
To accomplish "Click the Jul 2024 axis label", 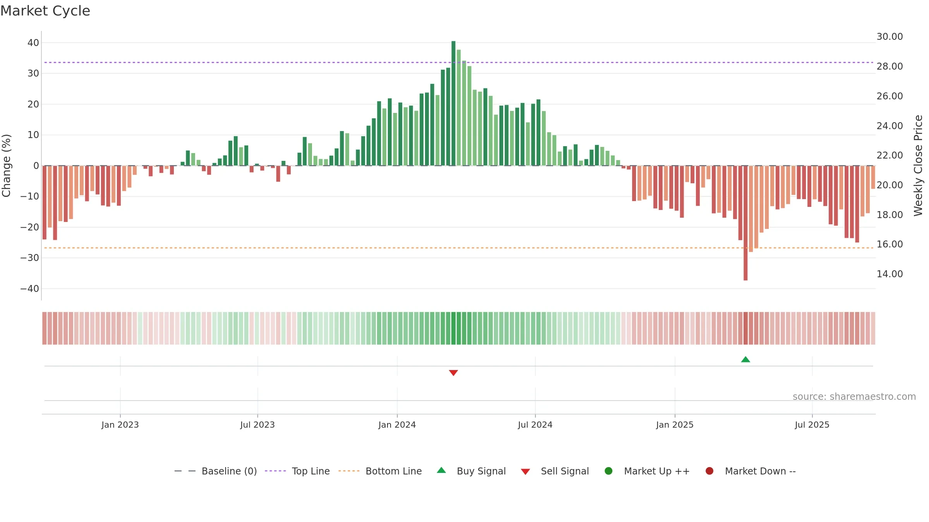I will click(x=535, y=425).
